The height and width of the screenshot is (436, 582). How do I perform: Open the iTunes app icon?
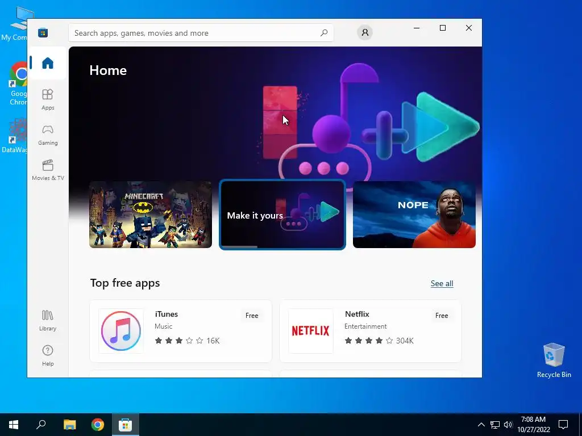(x=121, y=331)
